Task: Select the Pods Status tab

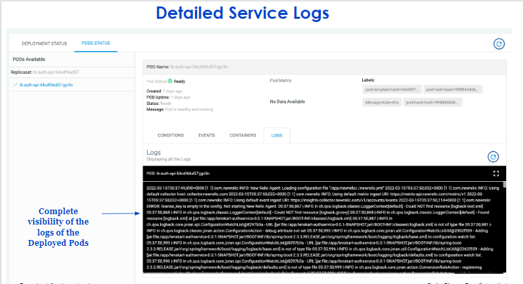Action: point(96,43)
